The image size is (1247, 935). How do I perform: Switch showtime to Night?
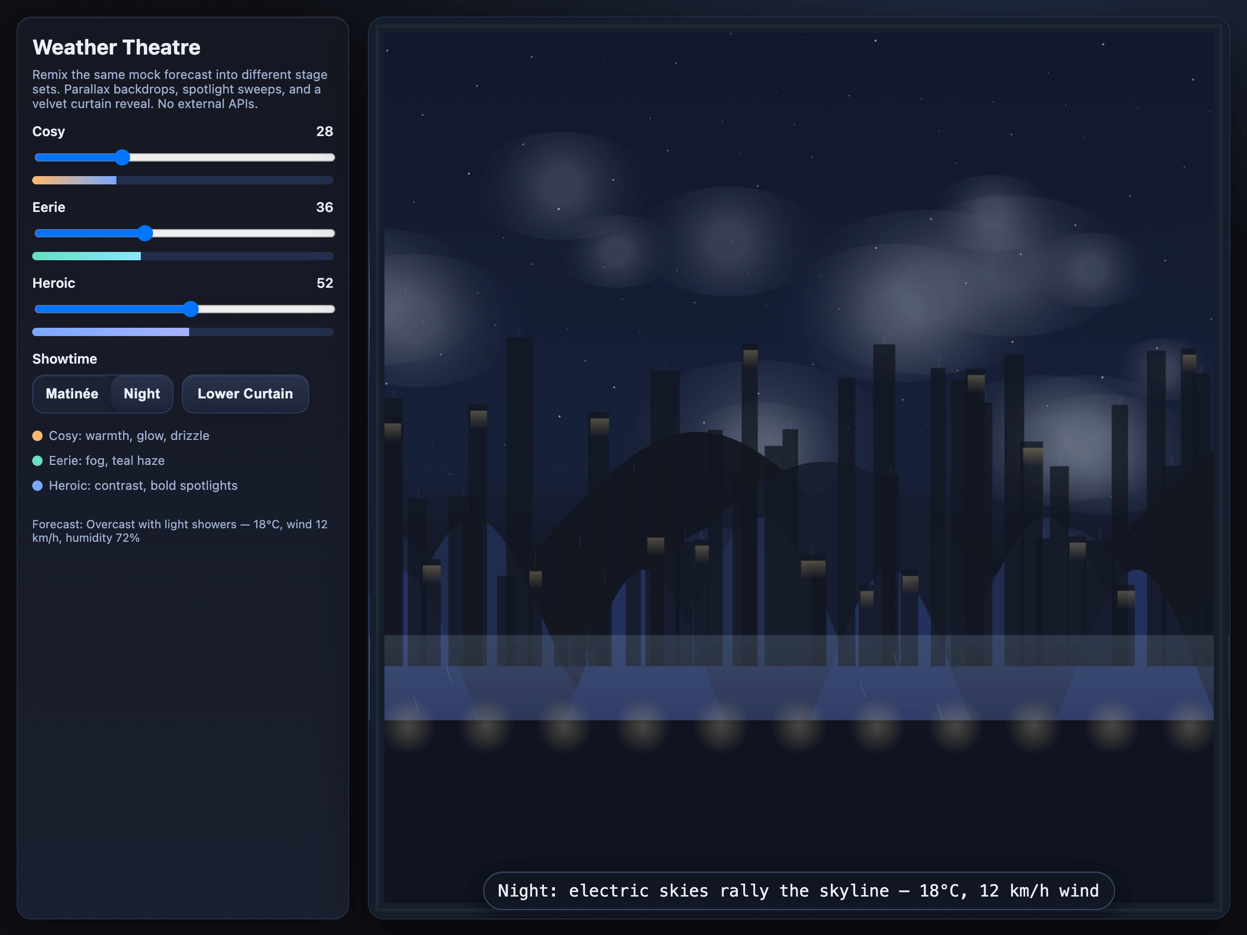141,393
